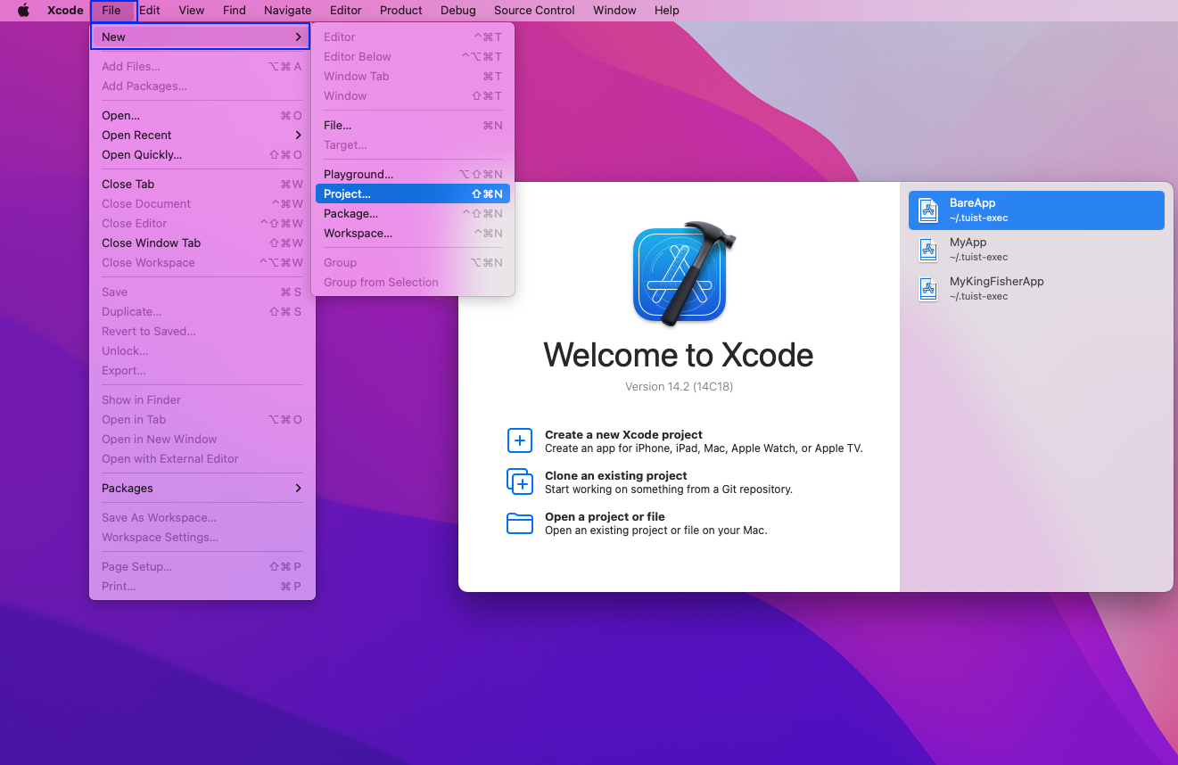Expand the Open Recent submenu
Viewport: 1178px width, 765px height.
click(x=298, y=135)
